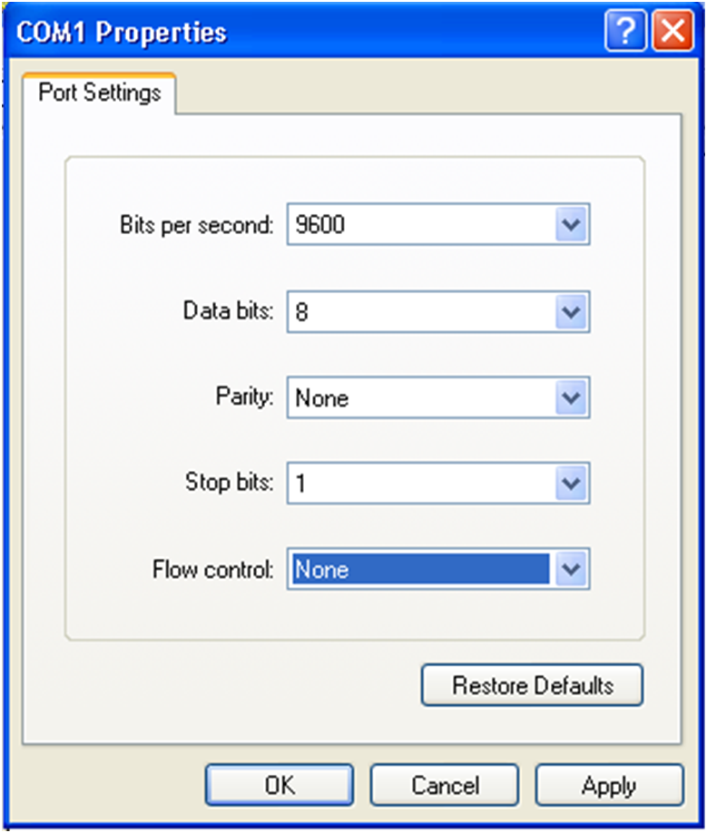Click the COM1 Properties title bar text
This screenshot has width=707, height=833.
tap(122, 34)
